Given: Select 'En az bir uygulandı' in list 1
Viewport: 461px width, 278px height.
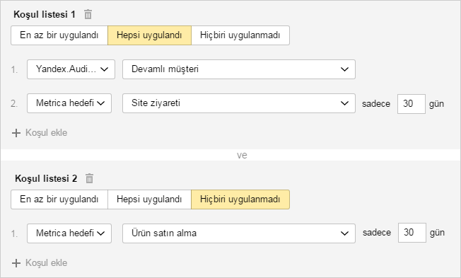Looking at the screenshot, I should (59, 35).
